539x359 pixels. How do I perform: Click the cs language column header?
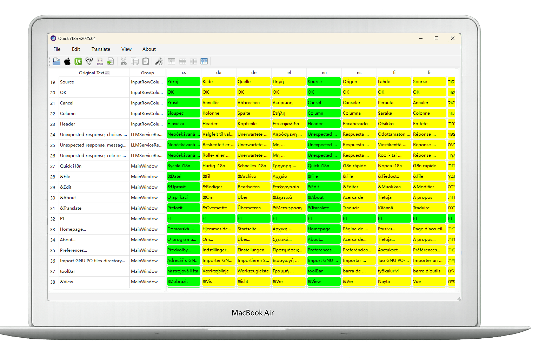click(x=184, y=73)
